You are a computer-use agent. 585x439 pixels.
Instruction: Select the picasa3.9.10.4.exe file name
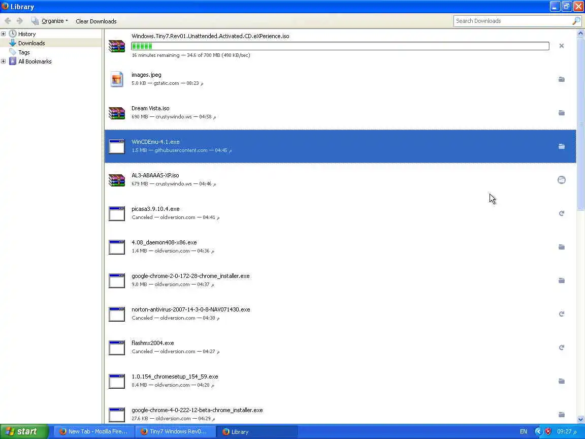(155, 209)
